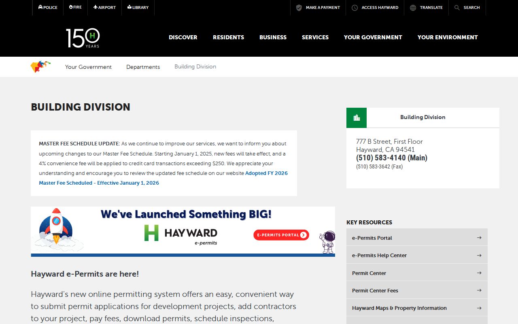Open e-Permits Portal key resource

click(417, 238)
